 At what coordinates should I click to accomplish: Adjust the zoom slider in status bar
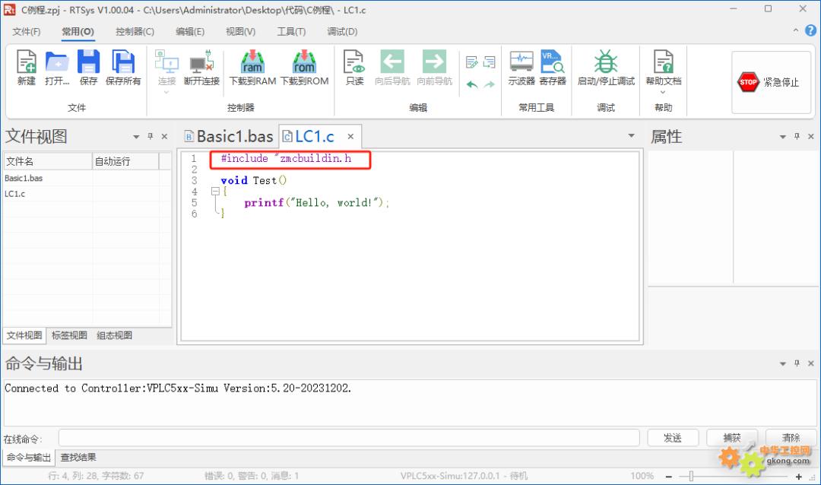[x=690, y=476]
